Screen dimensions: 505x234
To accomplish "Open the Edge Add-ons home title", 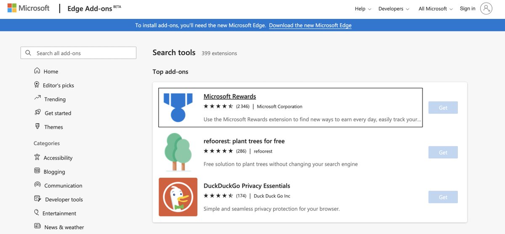I will click(x=94, y=9).
